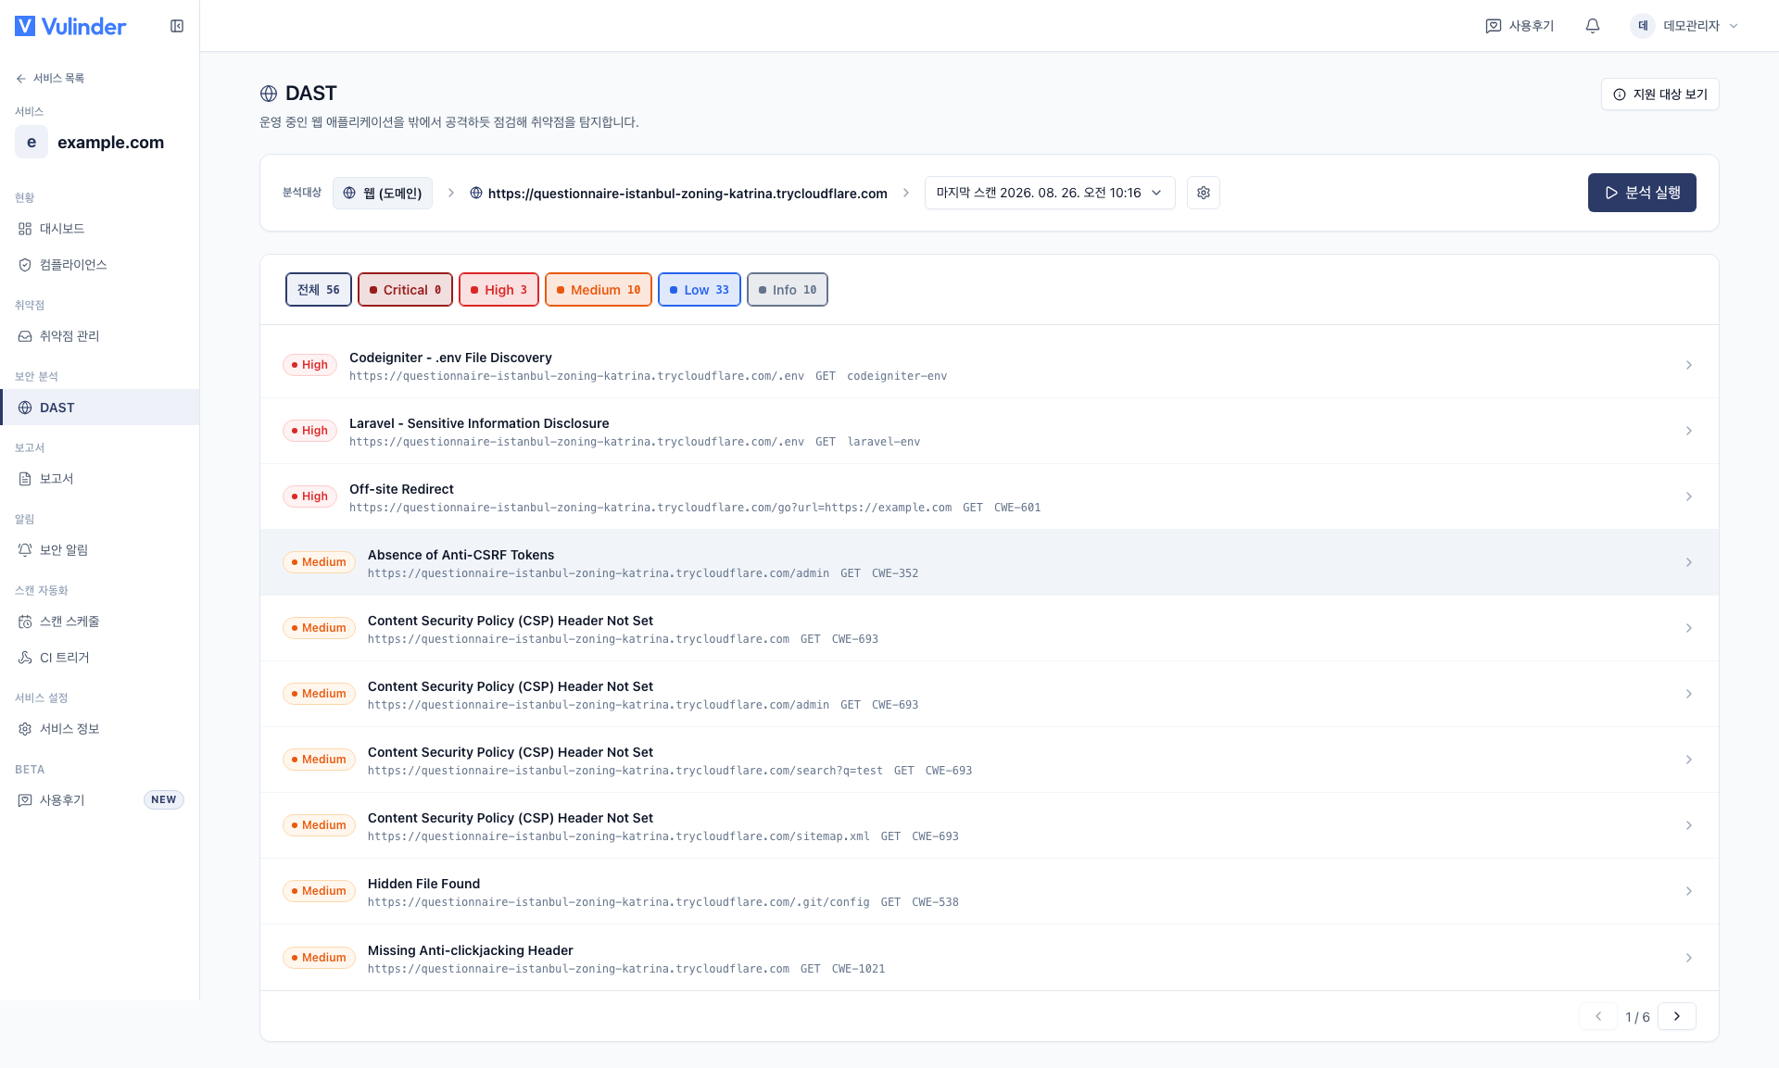Click the NEW badge beside 사용후기
Screen dimensions: 1779x1068
point(164,800)
